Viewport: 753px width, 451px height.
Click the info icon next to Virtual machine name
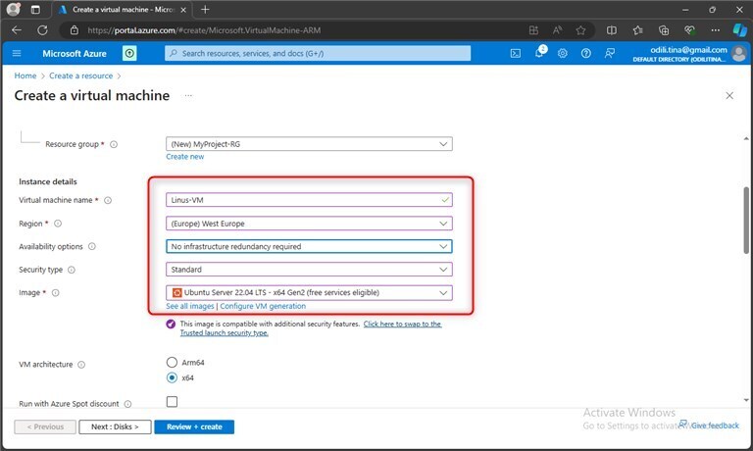(x=108, y=200)
